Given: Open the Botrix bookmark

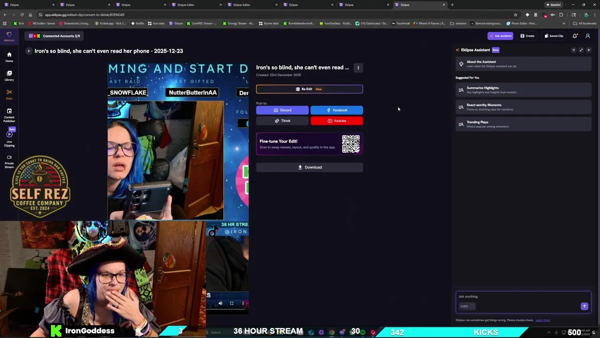Looking at the screenshot, I should click(x=137, y=23).
